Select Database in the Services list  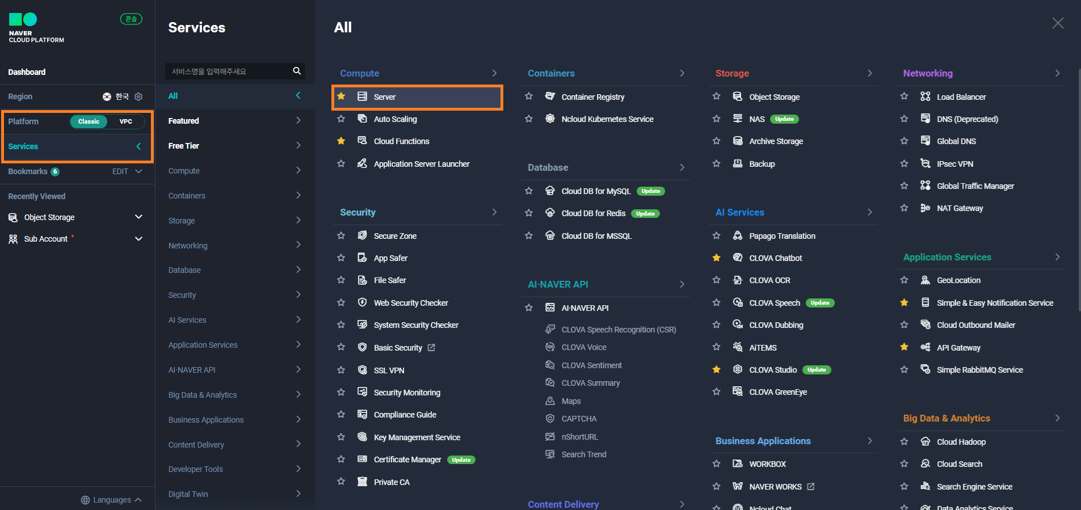234,270
